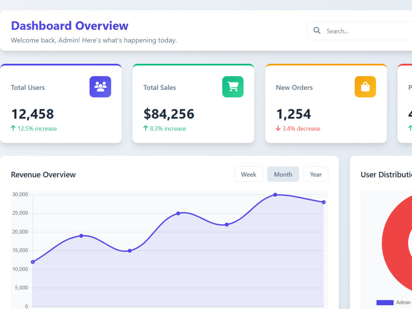This screenshot has width=412, height=309.
Task: Click the green up arrow beside 12.5% increase
Action: coord(13,128)
